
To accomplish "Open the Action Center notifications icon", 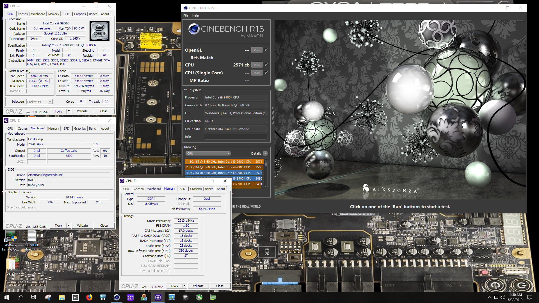I will pos(530,297).
